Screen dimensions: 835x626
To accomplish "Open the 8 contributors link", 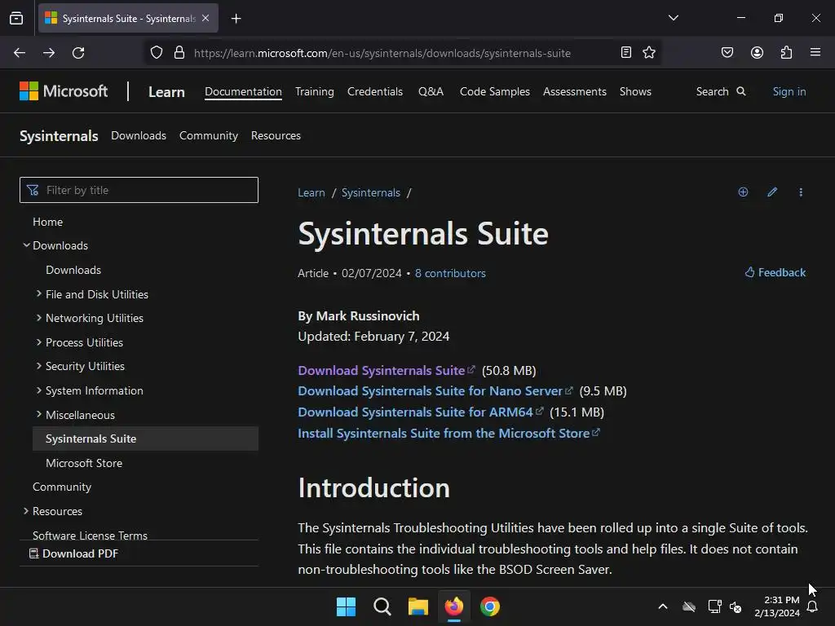I will point(450,273).
